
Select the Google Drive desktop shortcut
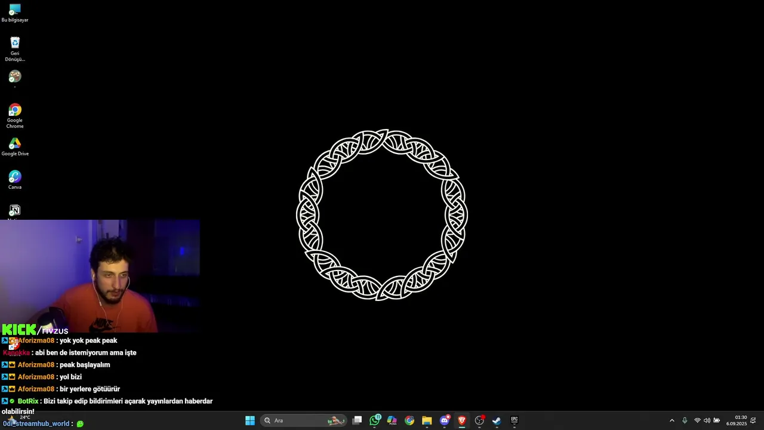click(15, 147)
